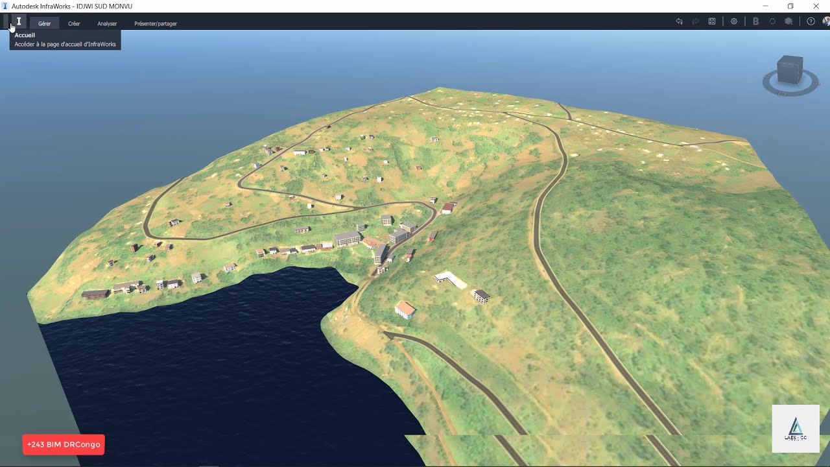830x467 pixels.
Task: Open the user profile avatar
Action: coord(826,21)
